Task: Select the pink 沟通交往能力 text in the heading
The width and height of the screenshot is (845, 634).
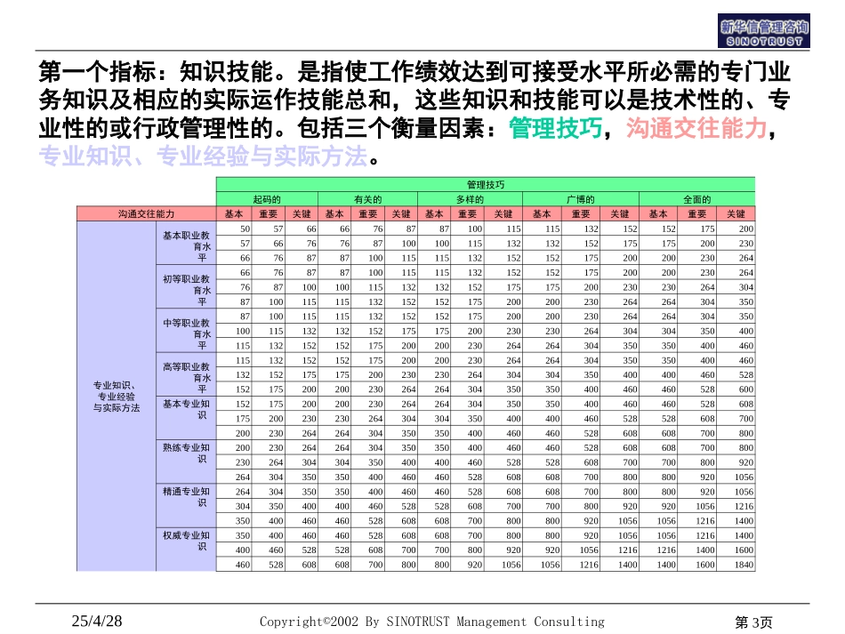Action: [696, 128]
